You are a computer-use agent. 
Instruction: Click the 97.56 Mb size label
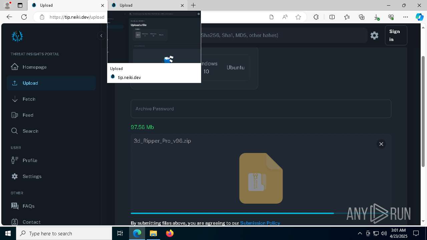[x=142, y=127]
